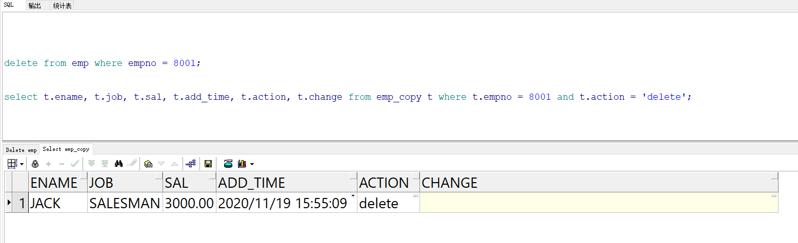The height and width of the screenshot is (243, 798).
Task: Click the ENAME column header
Action: [54, 183]
